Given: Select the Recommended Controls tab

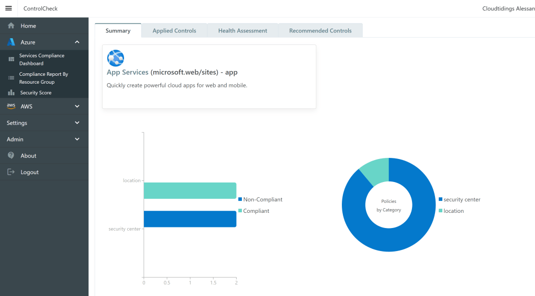Looking at the screenshot, I should [x=320, y=31].
